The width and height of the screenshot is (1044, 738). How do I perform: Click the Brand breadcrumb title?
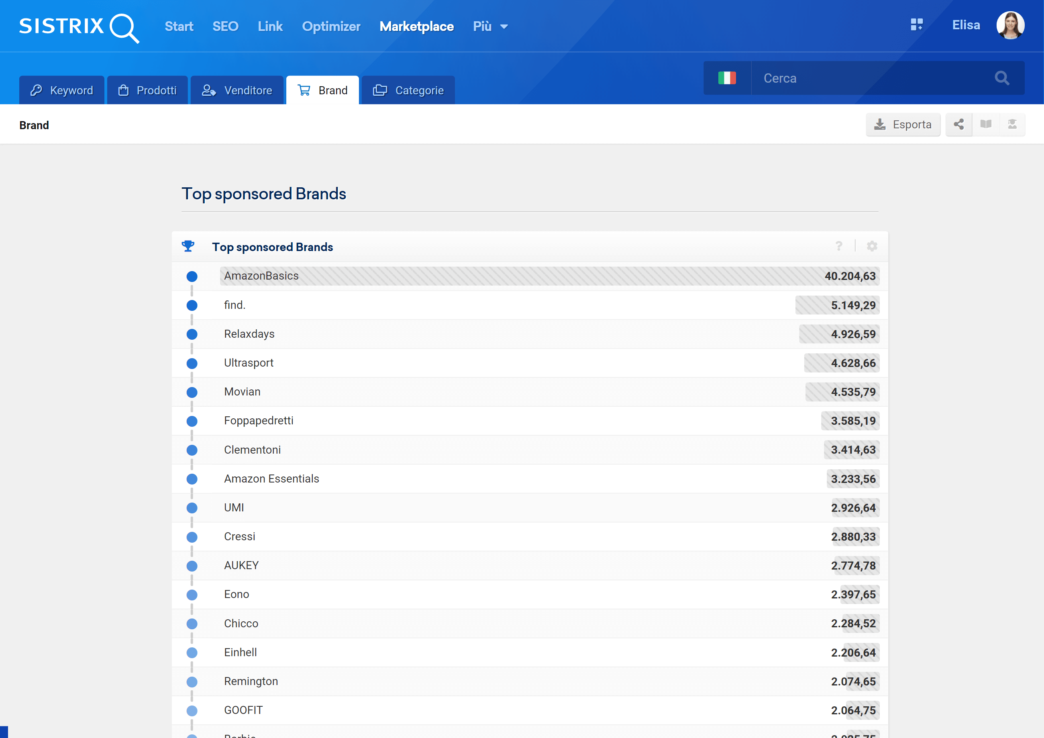click(x=34, y=126)
